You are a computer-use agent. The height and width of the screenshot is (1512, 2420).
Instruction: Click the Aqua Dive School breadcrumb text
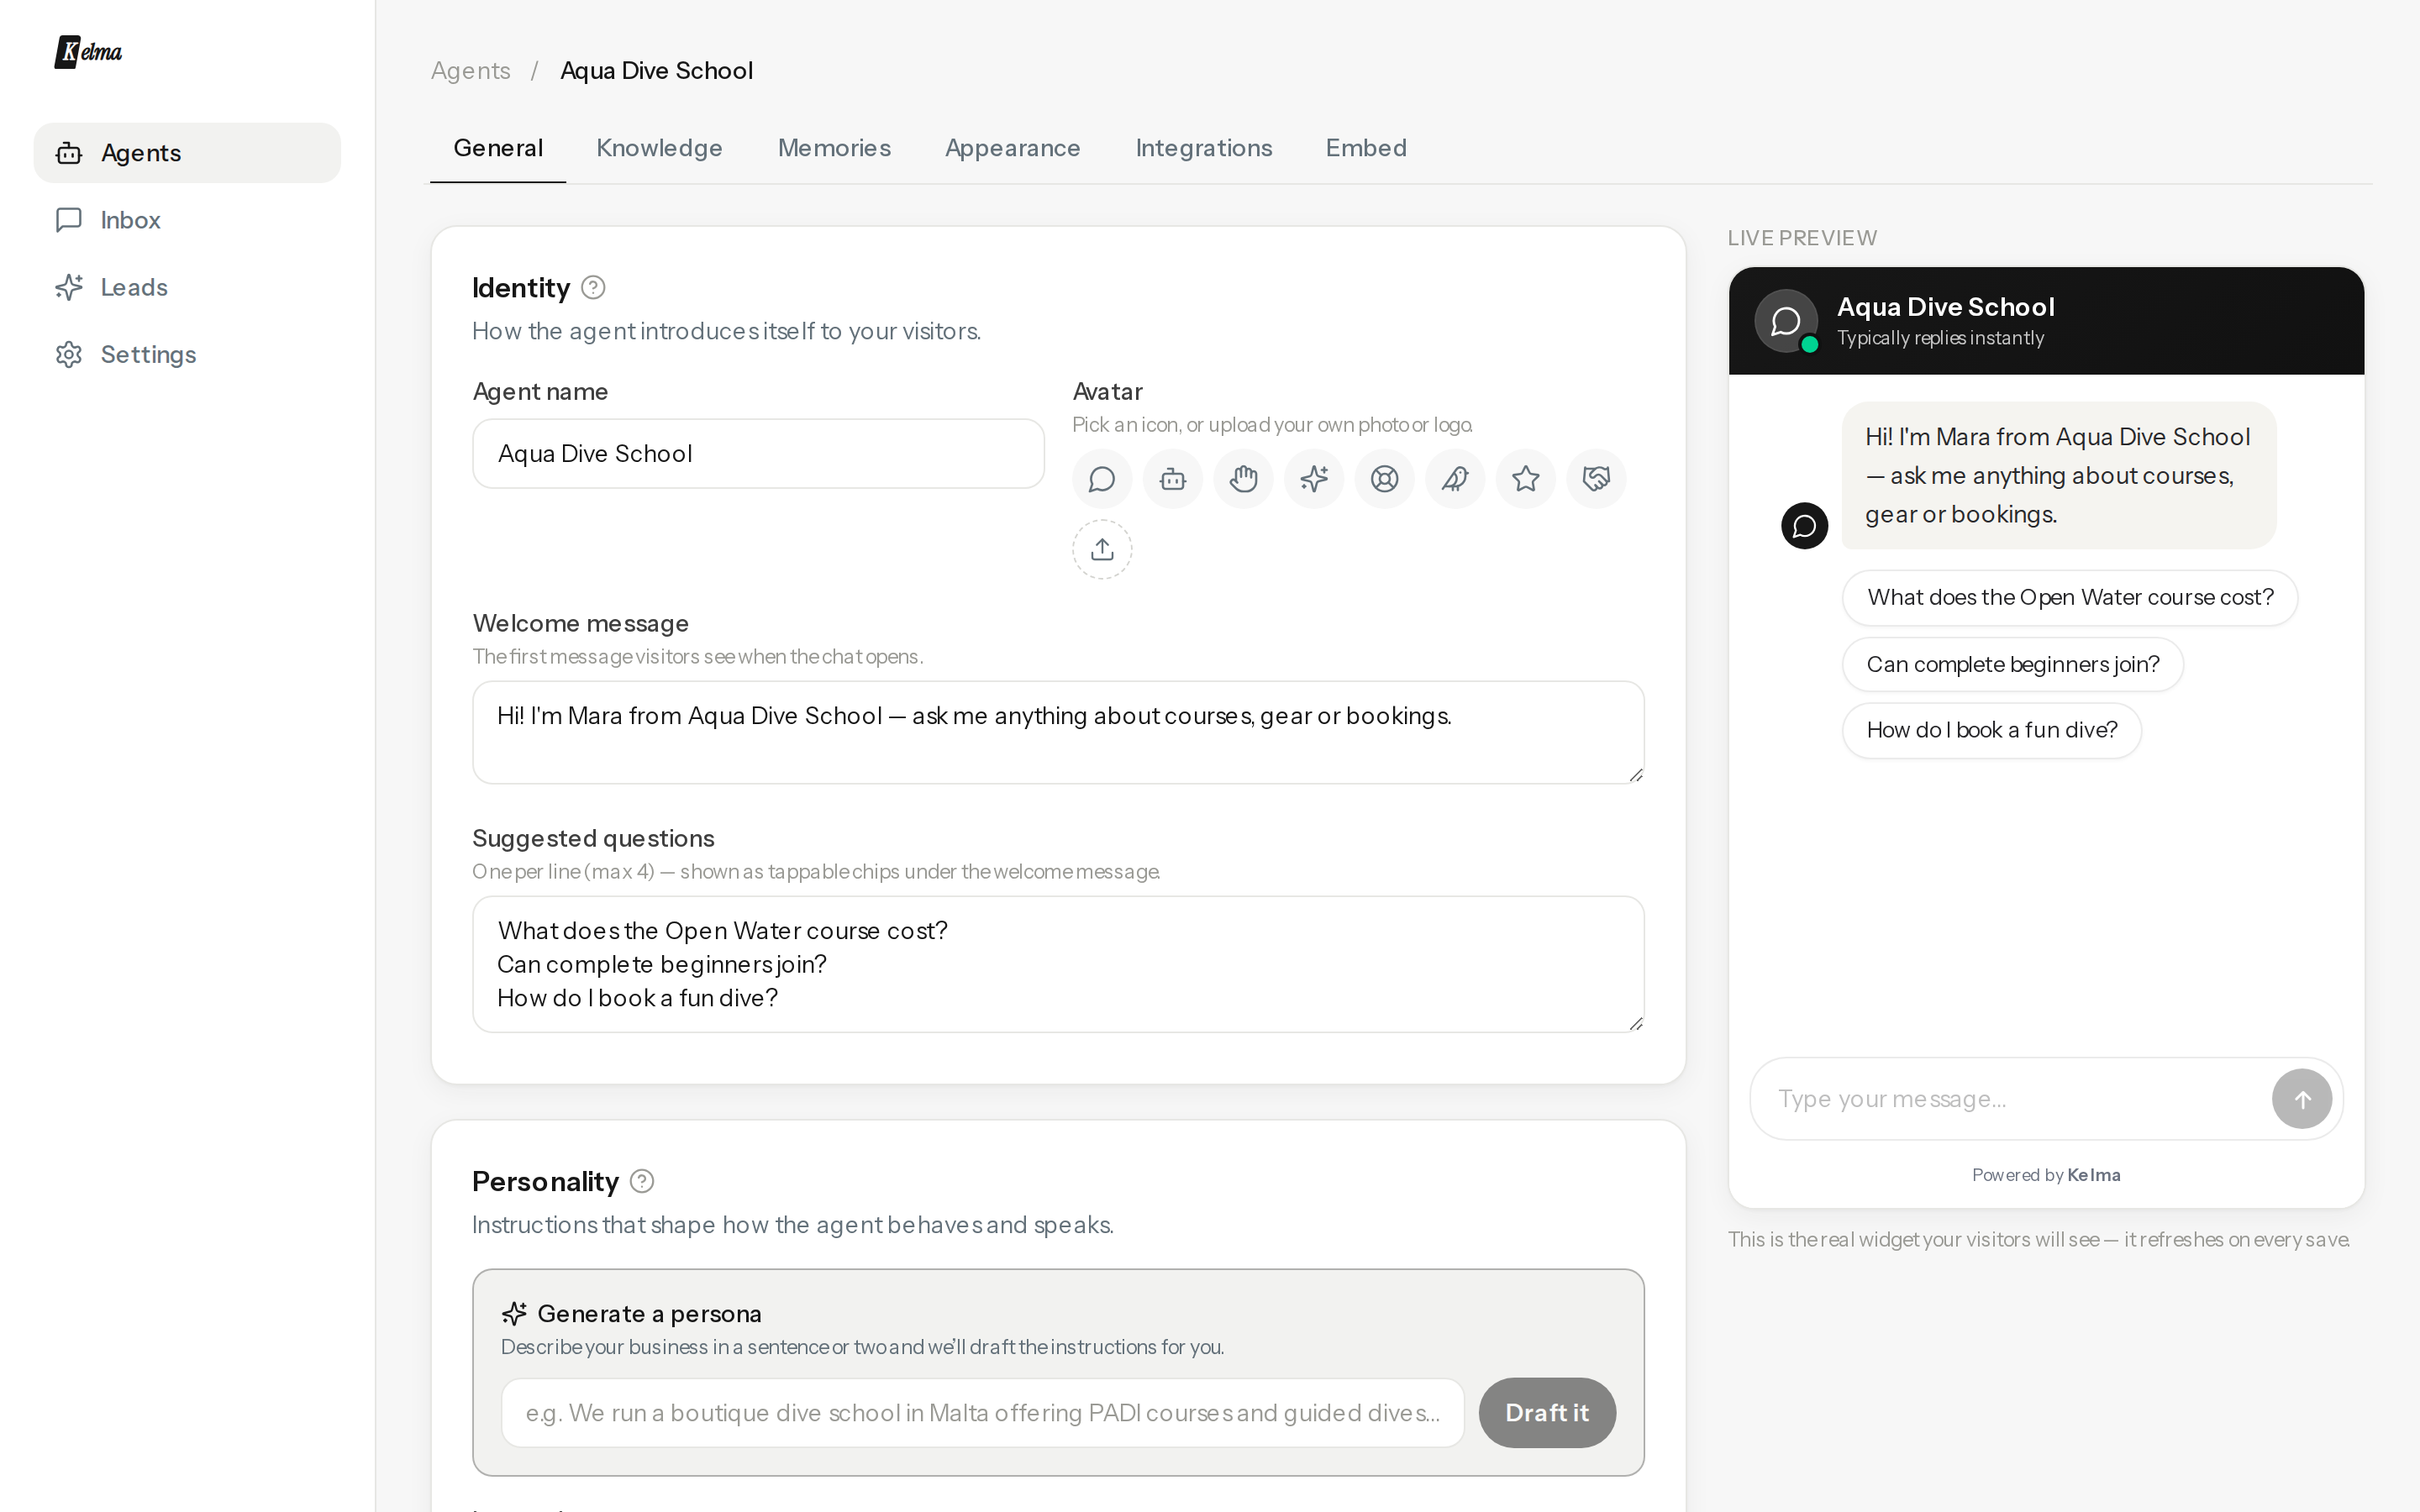[656, 71]
